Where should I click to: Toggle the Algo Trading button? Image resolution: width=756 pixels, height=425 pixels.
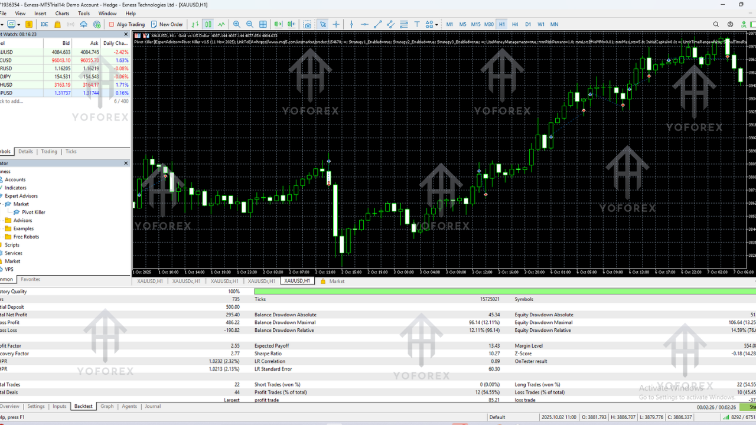[126, 24]
